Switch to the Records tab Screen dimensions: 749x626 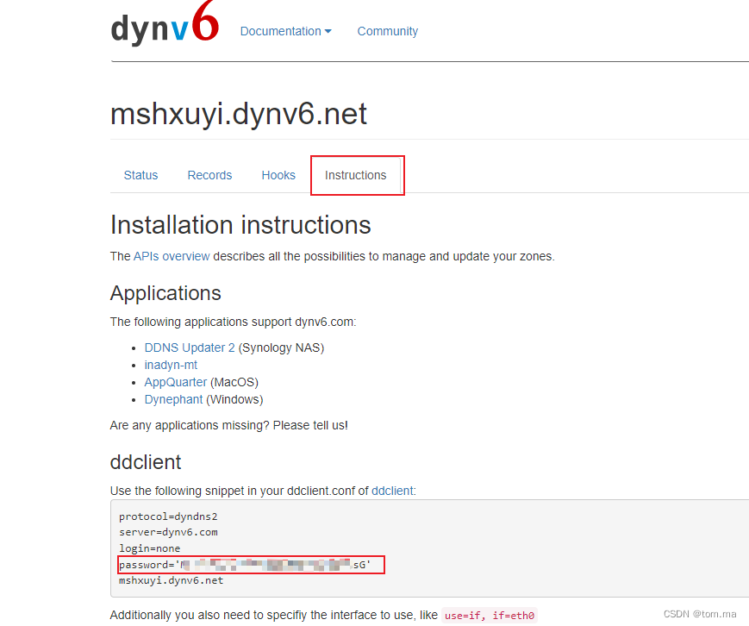(x=209, y=175)
